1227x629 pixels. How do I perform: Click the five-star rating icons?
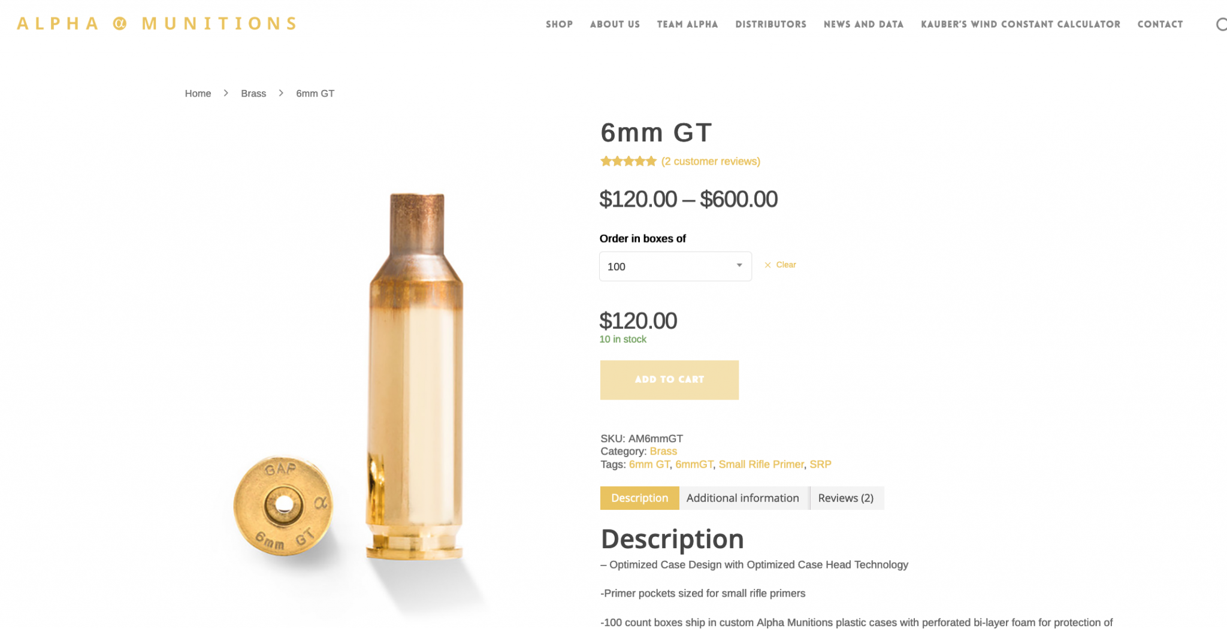tap(628, 161)
